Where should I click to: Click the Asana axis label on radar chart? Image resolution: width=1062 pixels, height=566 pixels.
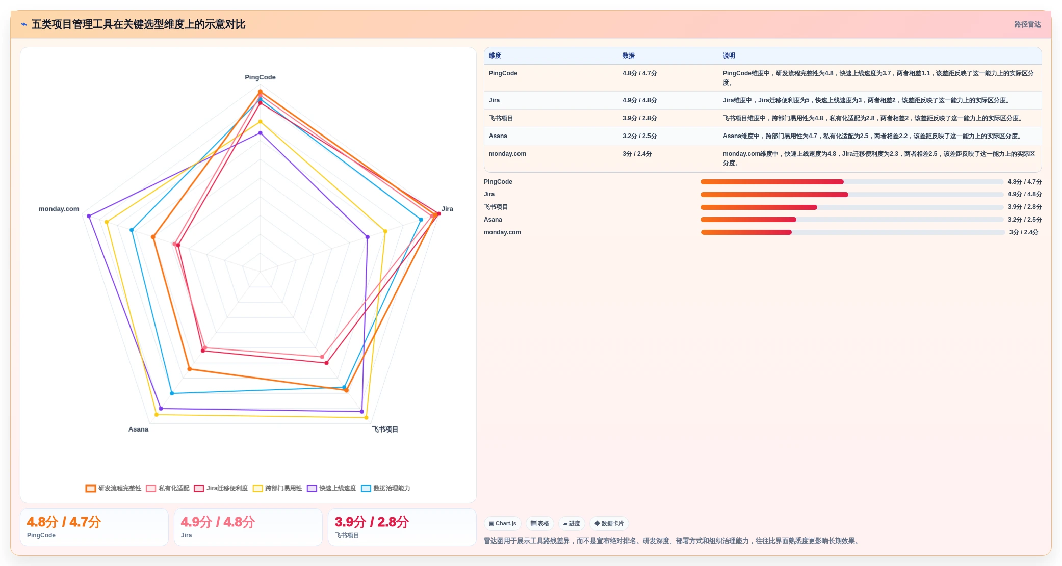click(138, 429)
